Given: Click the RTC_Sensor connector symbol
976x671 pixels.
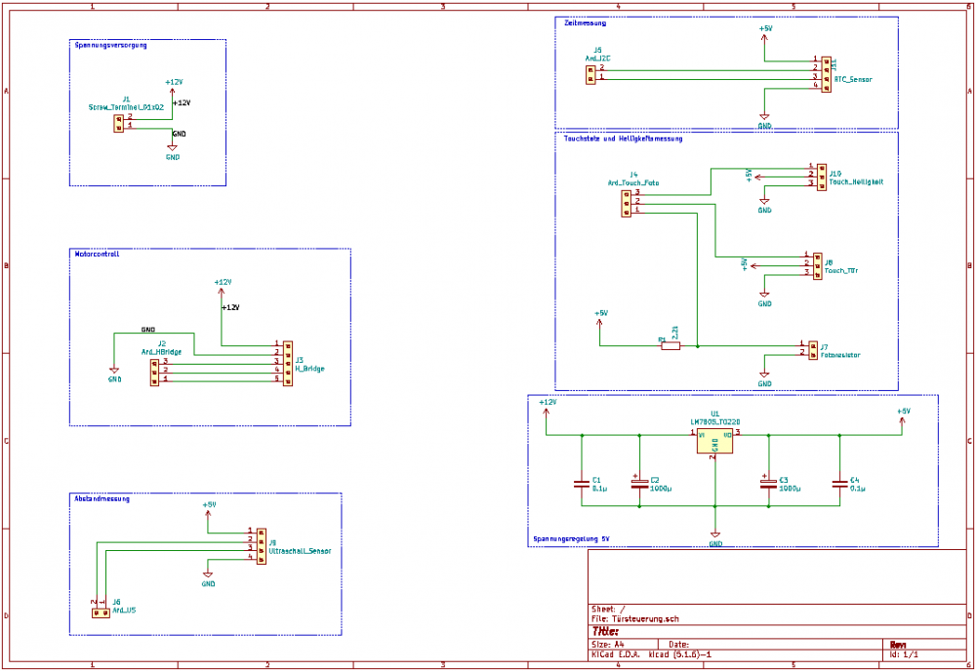Looking at the screenshot, I should coord(826,72).
